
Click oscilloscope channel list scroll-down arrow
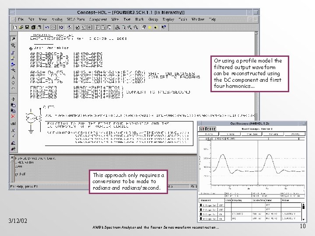click(x=303, y=219)
